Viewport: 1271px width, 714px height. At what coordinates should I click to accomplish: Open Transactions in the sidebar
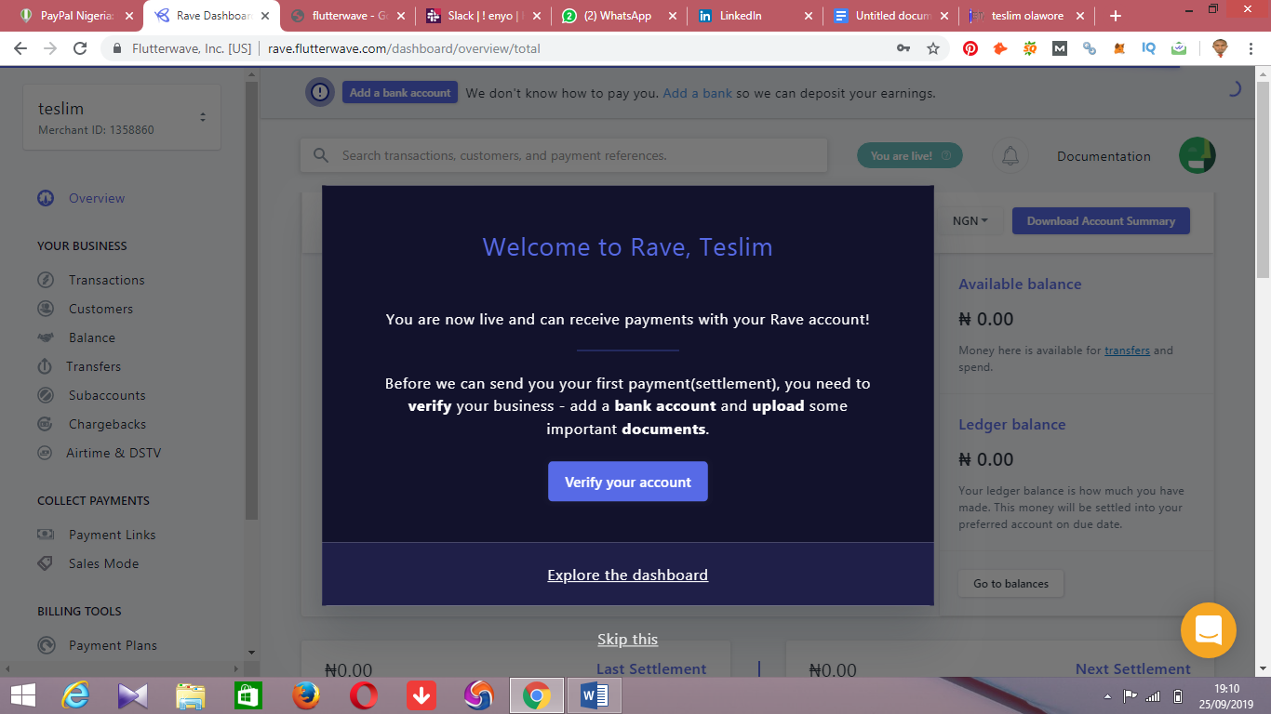[107, 280]
